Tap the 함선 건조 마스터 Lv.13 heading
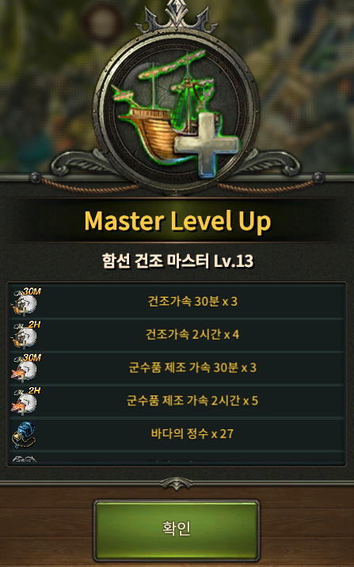The height and width of the screenshot is (567, 354). tap(177, 261)
